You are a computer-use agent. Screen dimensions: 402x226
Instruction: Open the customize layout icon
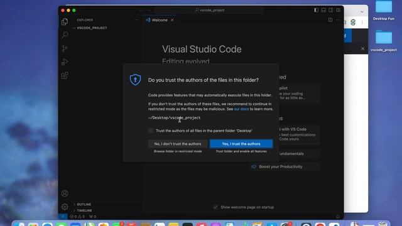338,10
